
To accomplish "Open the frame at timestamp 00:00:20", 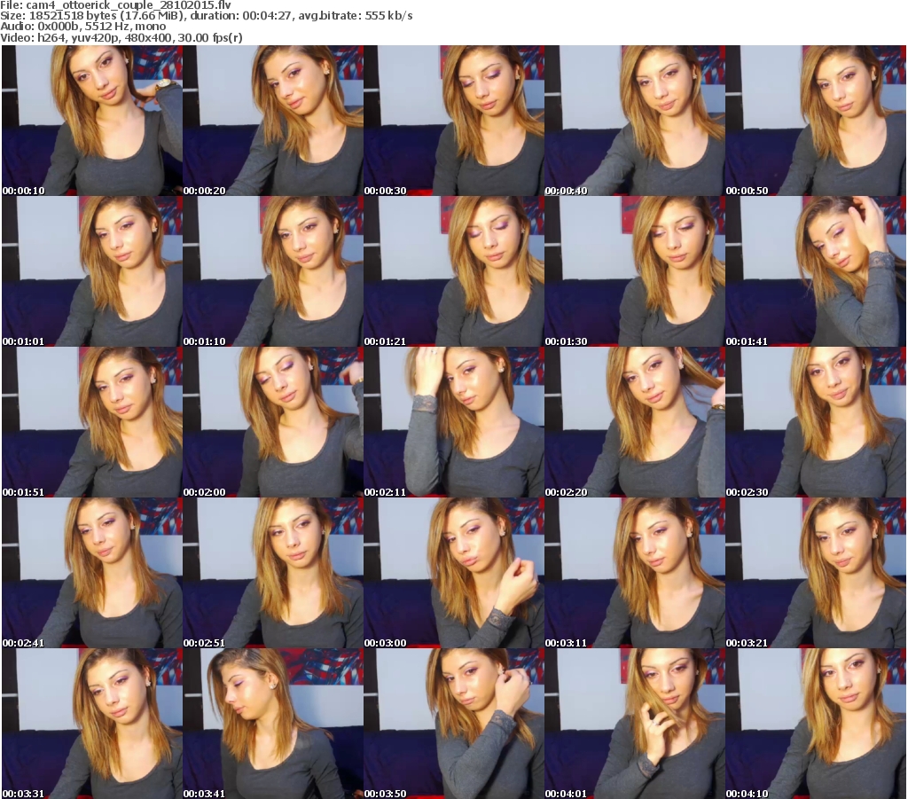I will coord(273,121).
